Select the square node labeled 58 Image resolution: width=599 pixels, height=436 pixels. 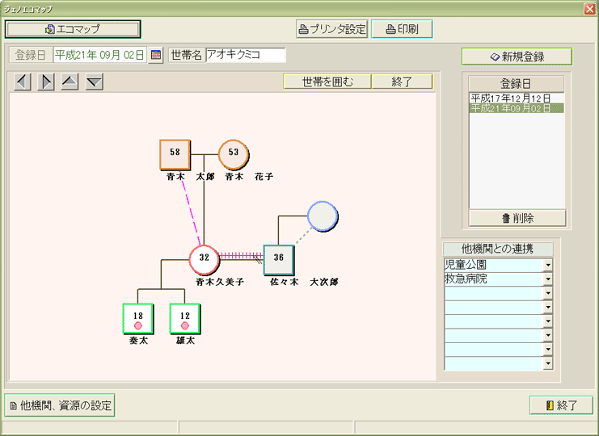(x=175, y=154)
